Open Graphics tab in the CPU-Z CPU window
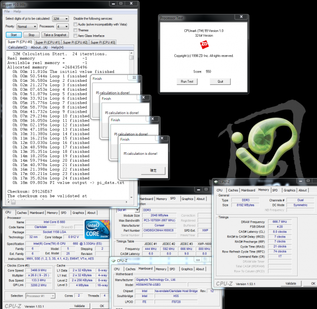Image resolution: width=317 pixels, height=309 pixels. click(78, 213)
